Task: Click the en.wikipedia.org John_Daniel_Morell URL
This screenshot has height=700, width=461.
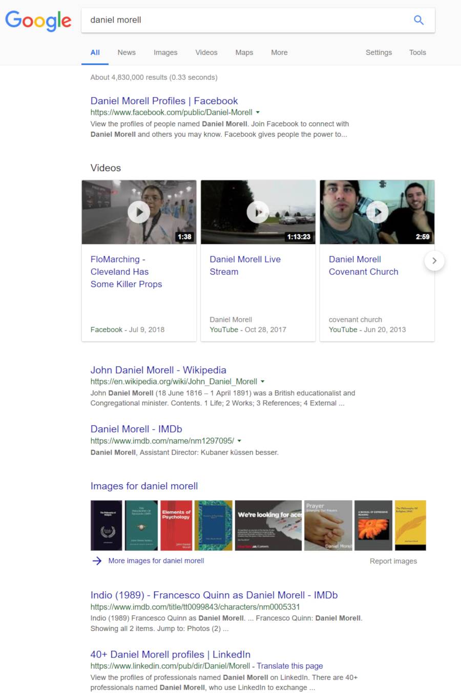Action: click(174, 381)
